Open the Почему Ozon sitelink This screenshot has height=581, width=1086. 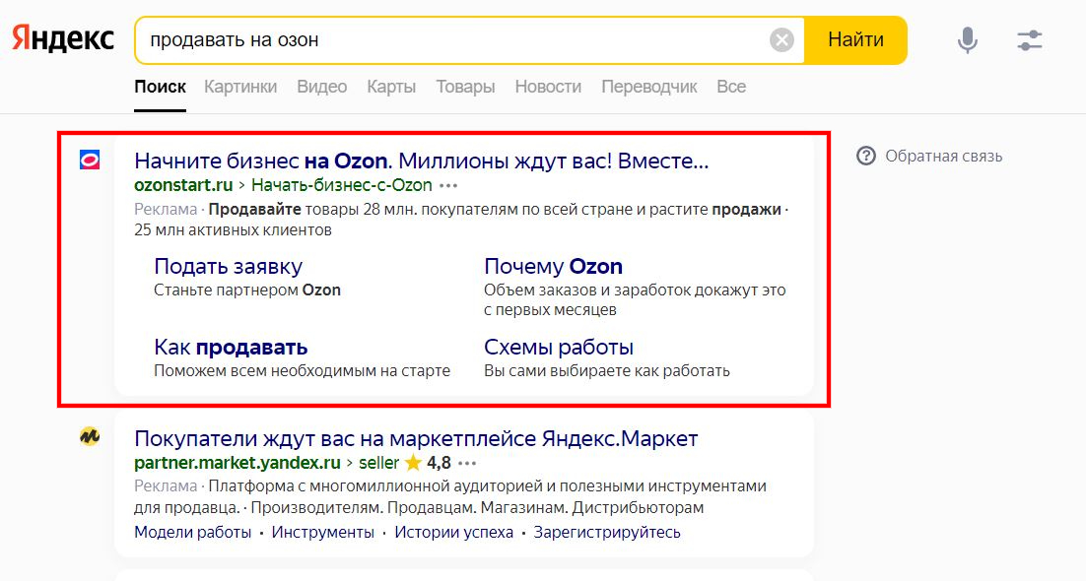(553, 267)
